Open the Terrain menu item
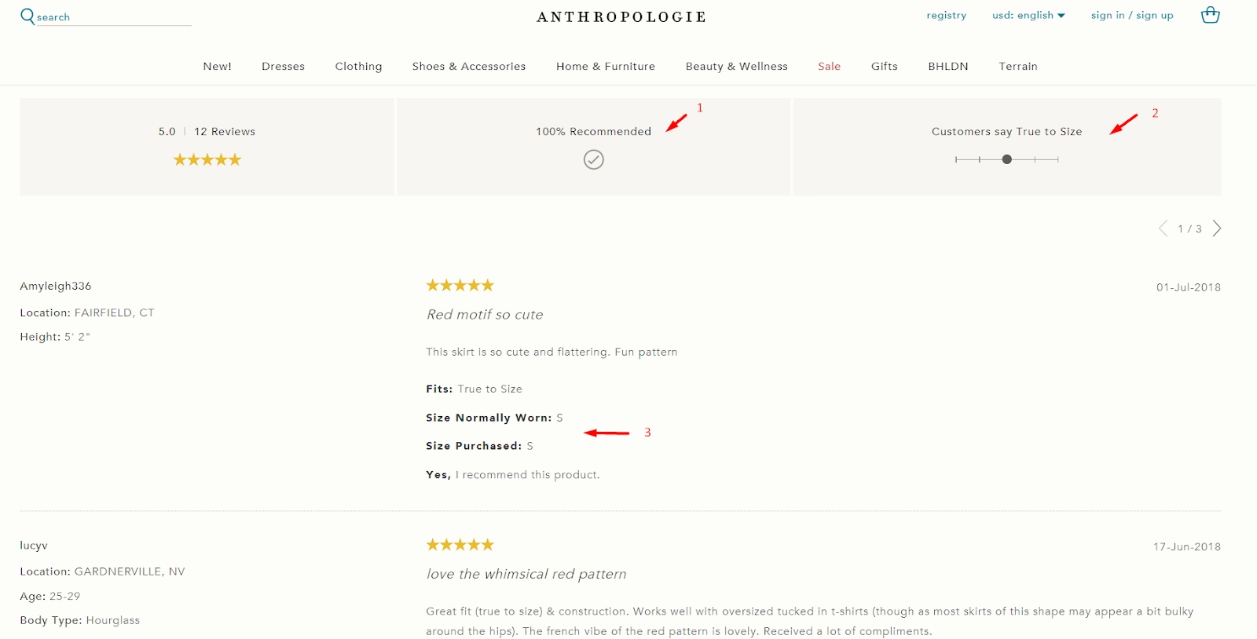1257x639 pixels. point(1018,67)
